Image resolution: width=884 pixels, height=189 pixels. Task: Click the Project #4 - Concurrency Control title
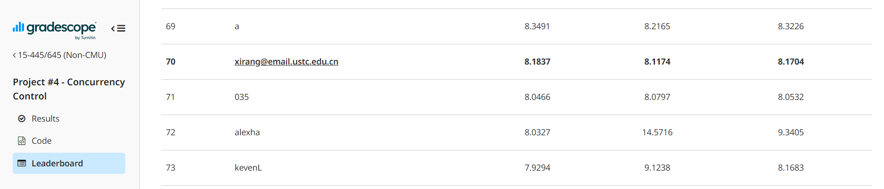pos(69,89)
